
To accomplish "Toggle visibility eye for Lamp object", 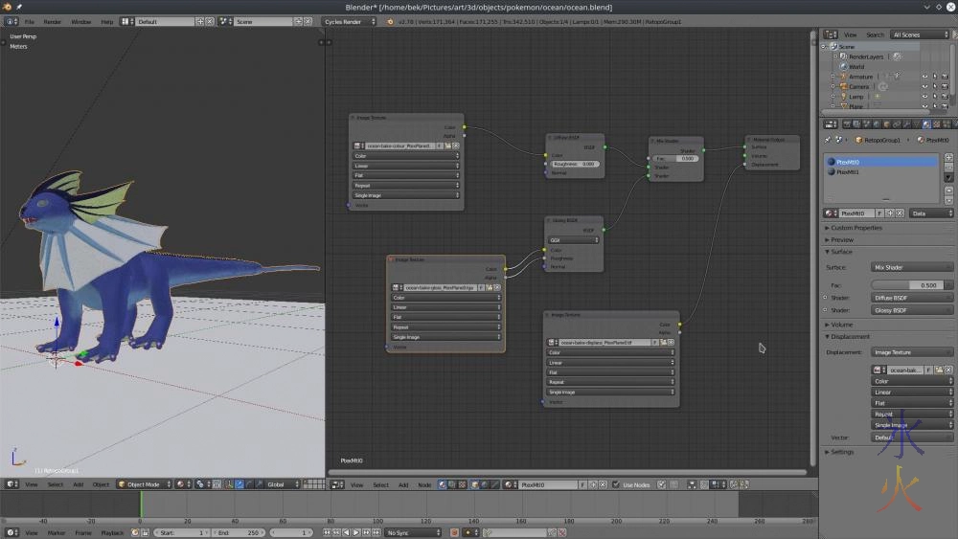I will 924,97.
